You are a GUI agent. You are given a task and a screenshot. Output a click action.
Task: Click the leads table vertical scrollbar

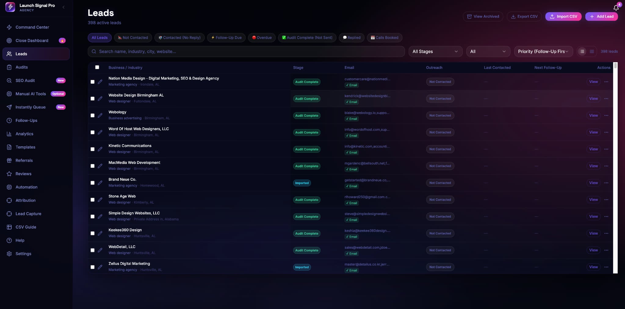615,168
